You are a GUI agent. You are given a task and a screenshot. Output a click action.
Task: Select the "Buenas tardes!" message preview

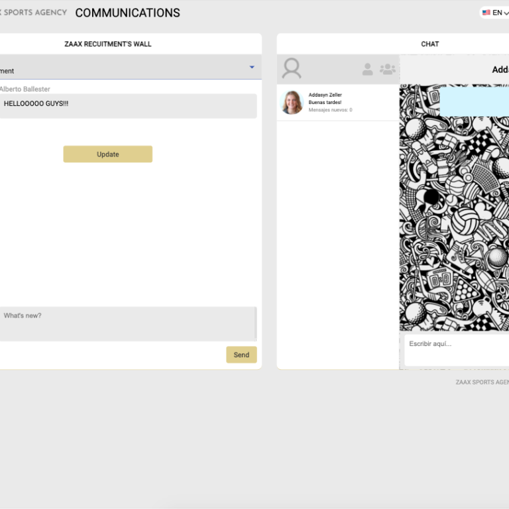click(x=325, y=103)
